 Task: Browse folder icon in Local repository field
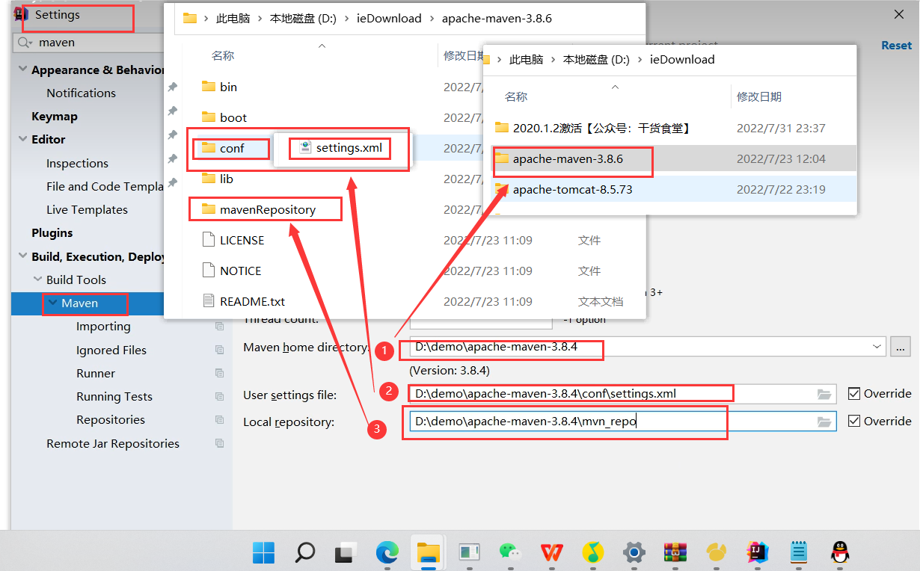pyautogui.click(x=824, y=422)
